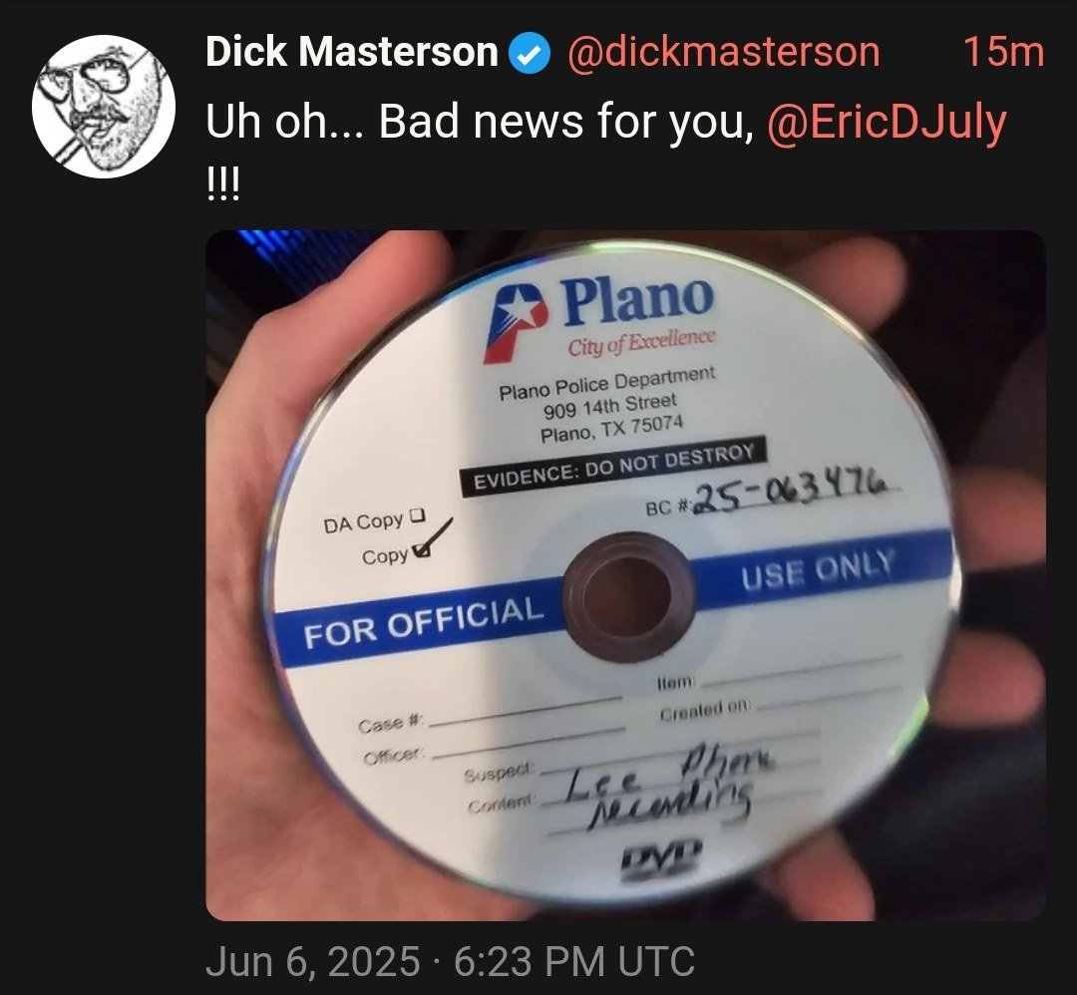1077x995 pixels.
Task: Click the 15m relative timestamp
Action: (1003, 52)
